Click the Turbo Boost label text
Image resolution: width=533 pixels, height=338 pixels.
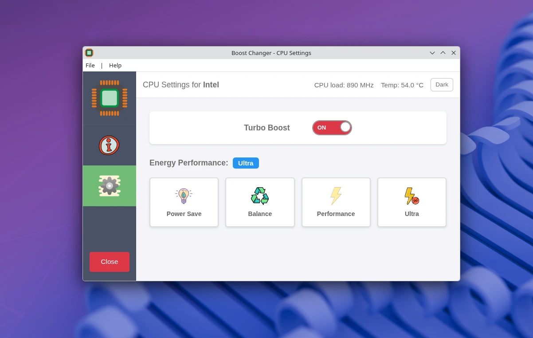[x=266, y=128]
